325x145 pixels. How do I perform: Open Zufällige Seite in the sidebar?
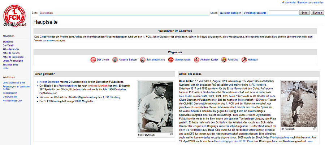(10, 65)
